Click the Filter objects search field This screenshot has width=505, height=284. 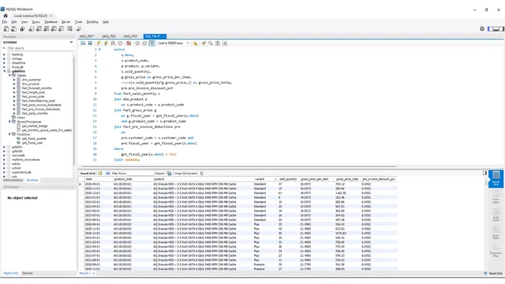click(40, 48)
